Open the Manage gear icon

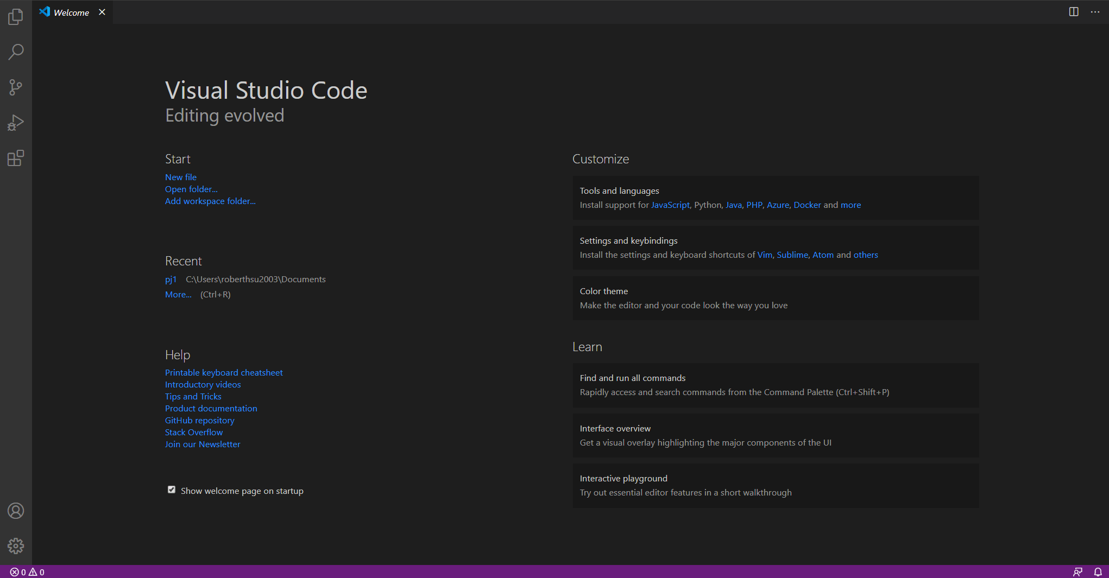click(16, 545)
